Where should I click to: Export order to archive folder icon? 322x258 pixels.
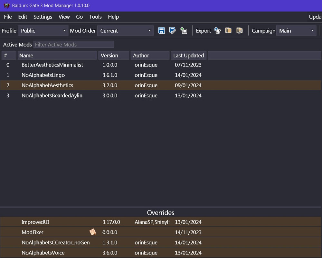click(x=228, y=31)
